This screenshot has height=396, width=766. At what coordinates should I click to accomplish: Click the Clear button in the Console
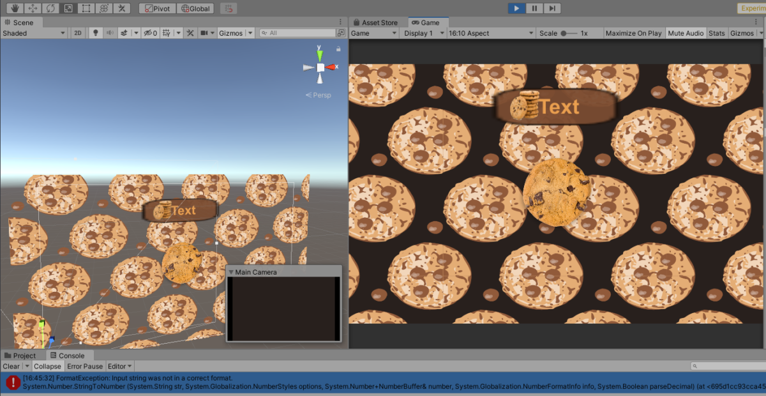10,366
